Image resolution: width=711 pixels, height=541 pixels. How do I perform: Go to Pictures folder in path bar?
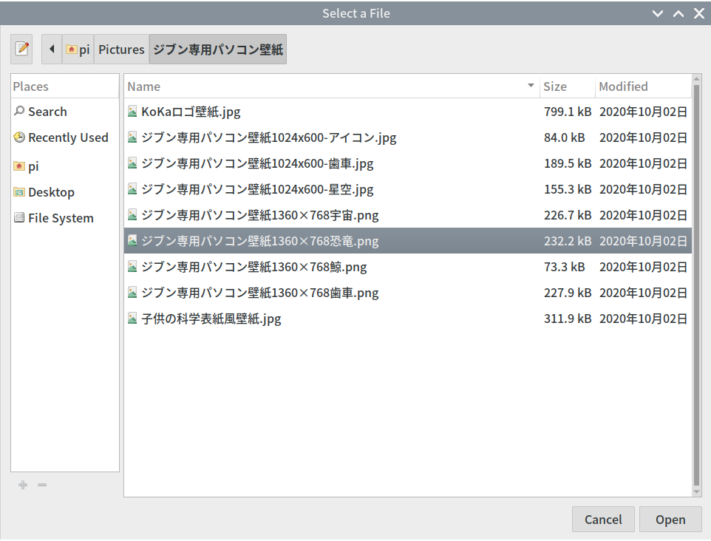coord(121,50)
